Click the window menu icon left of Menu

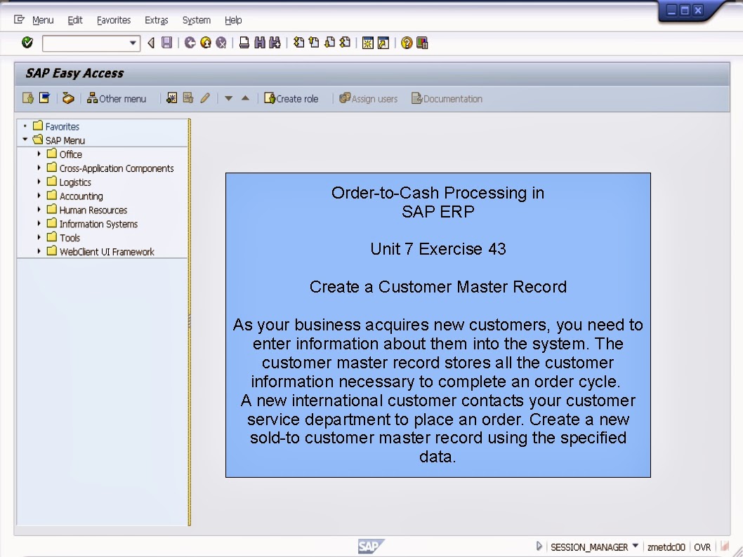pos(19,20)
